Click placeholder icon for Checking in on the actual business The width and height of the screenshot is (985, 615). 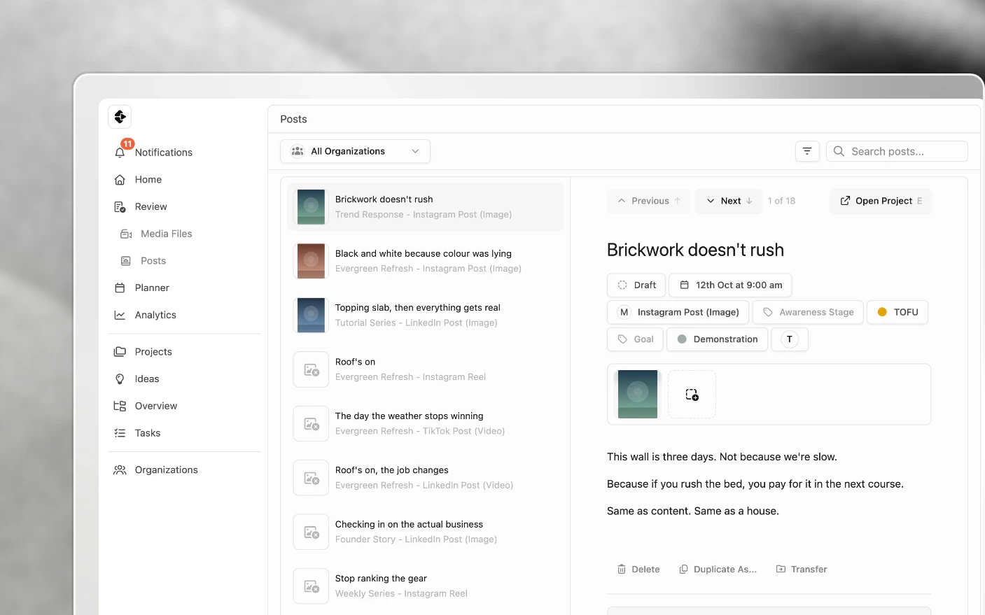[x=311, y=532]
